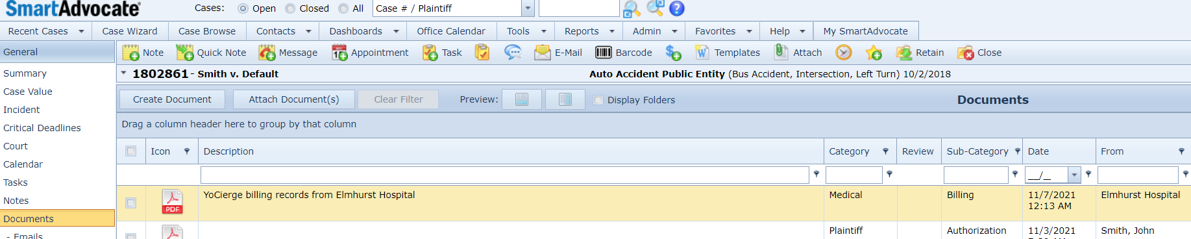Click the Description filter text field
This screenshot has height=239, width=1191.
click(x=505, y=175)
